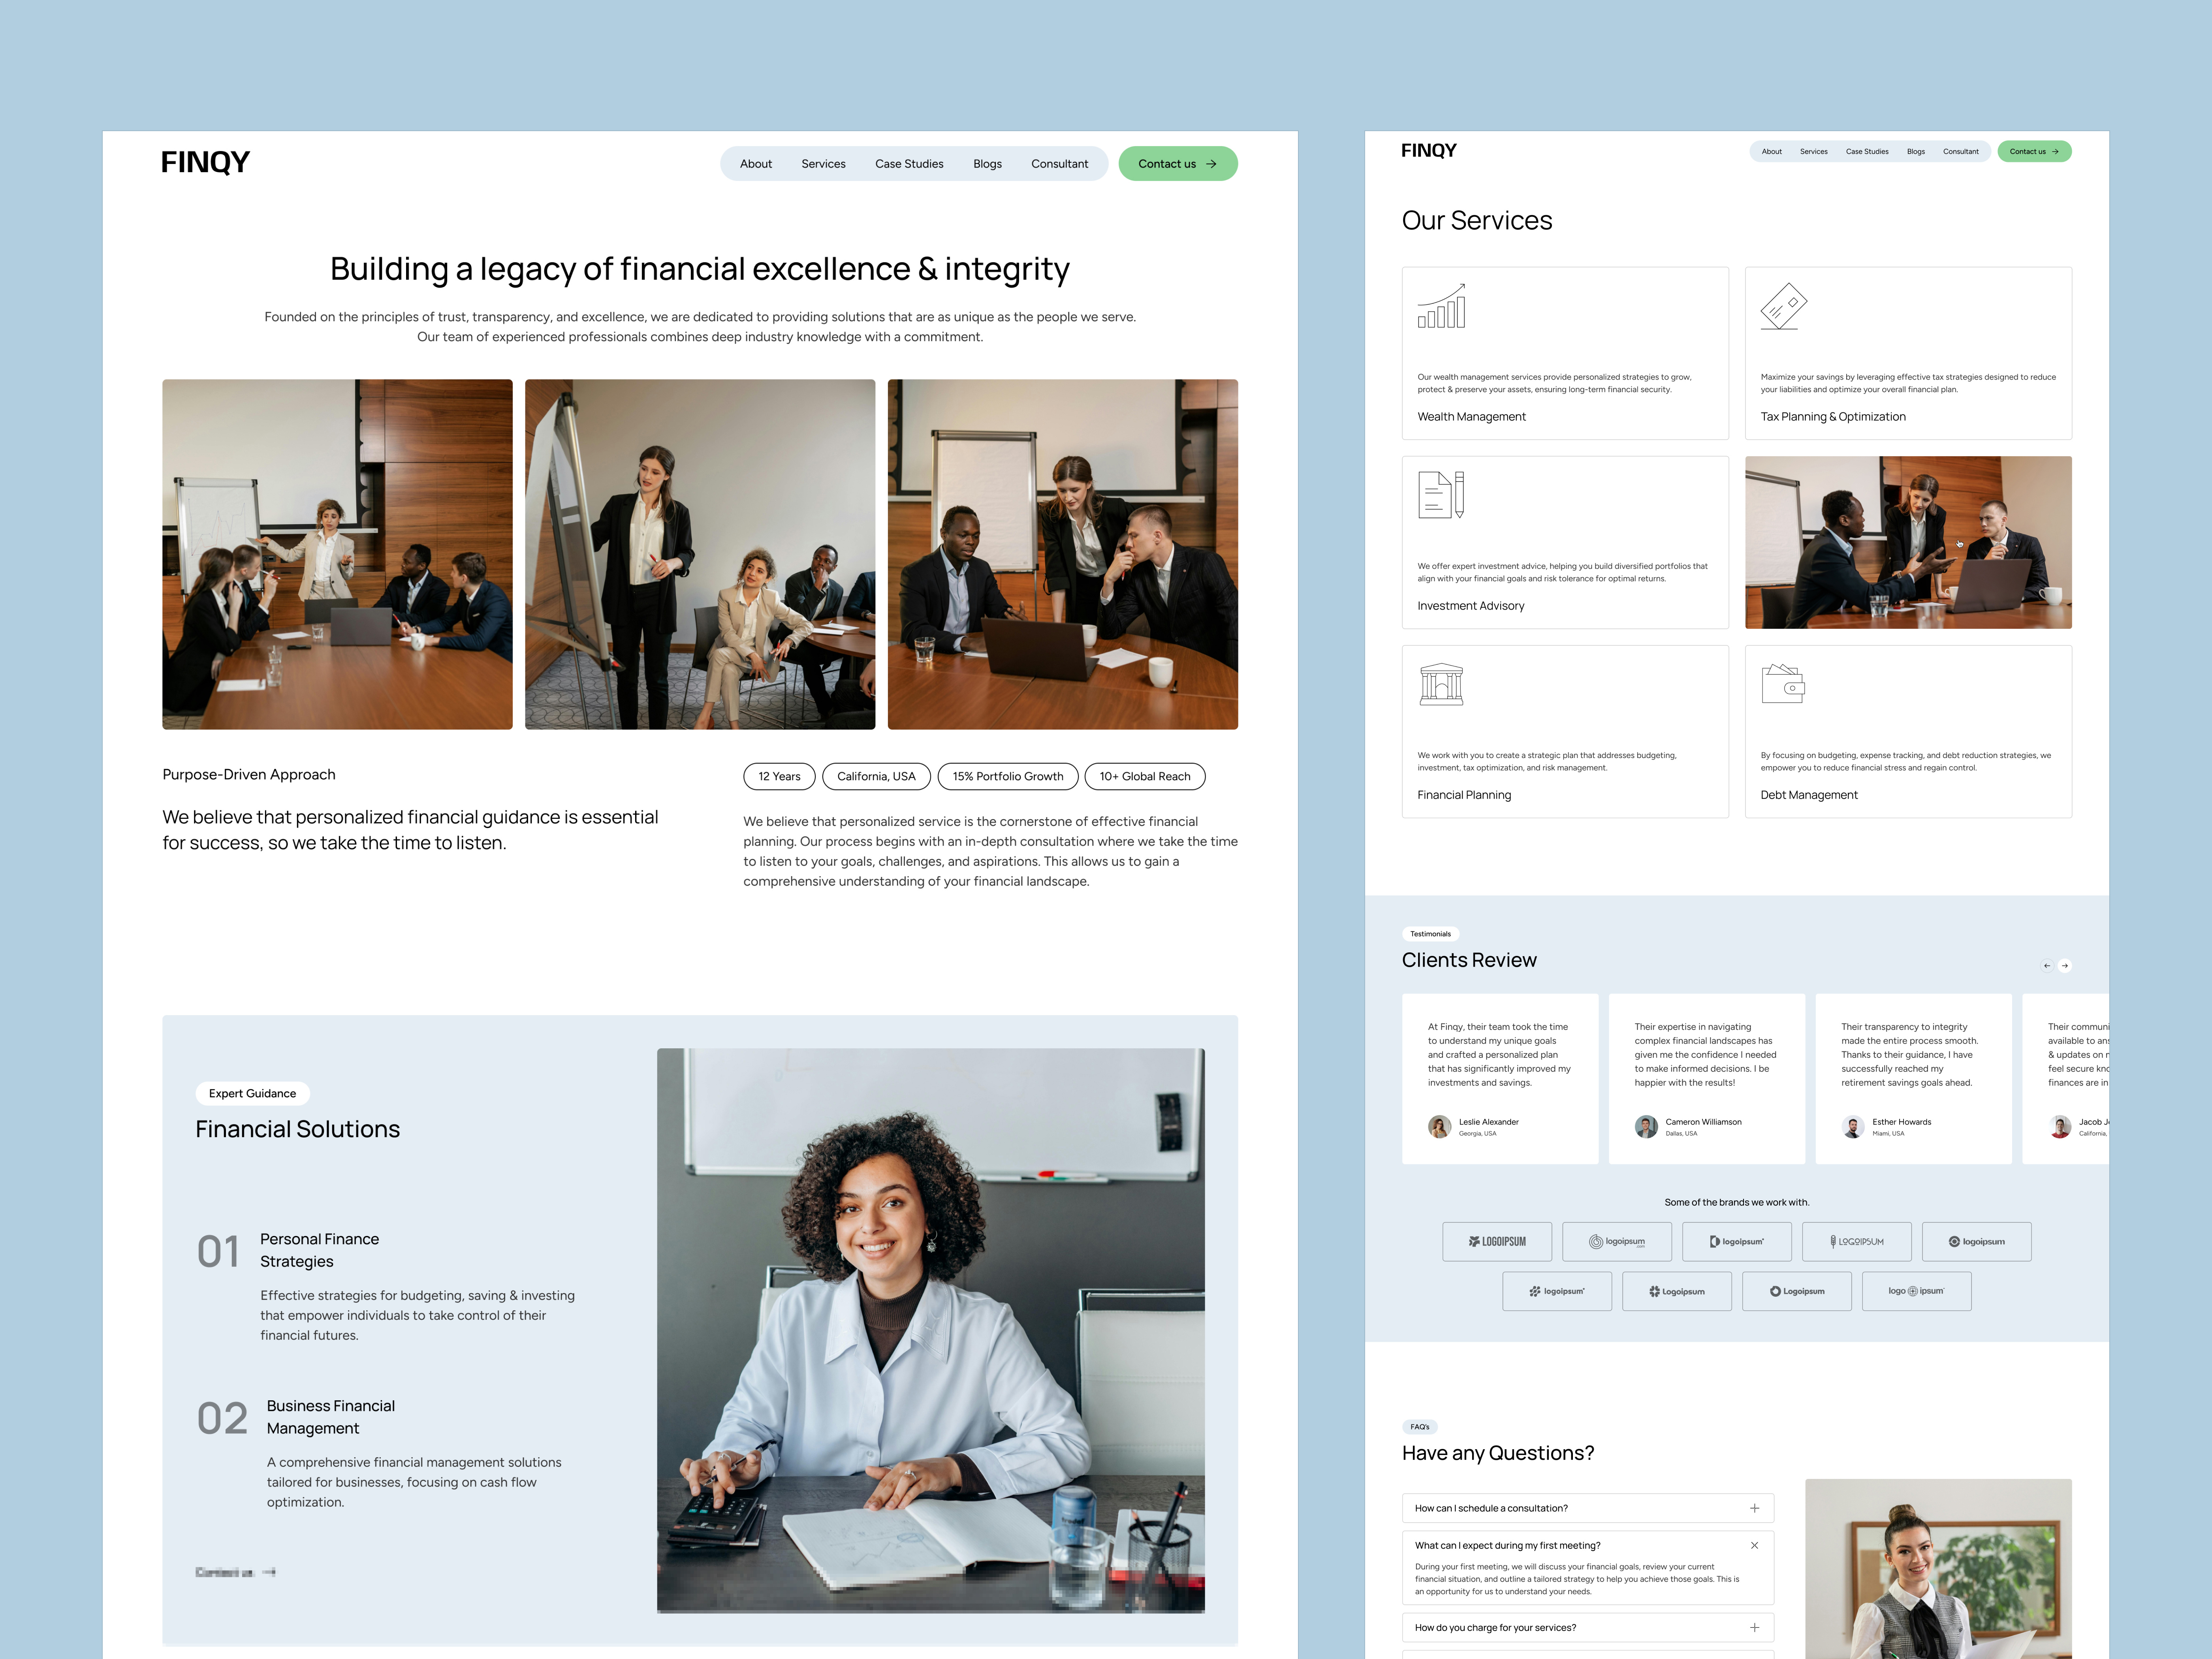This screenshot has height=1659, width=2212.
Task: Click the '12 Years' pill tag
Action: (779, 776)
